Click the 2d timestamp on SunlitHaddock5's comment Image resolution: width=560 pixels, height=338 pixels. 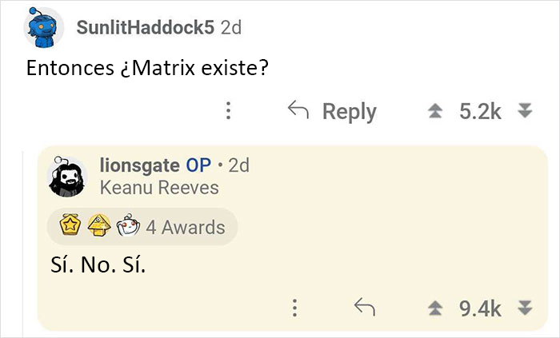(x=230, y=27)
